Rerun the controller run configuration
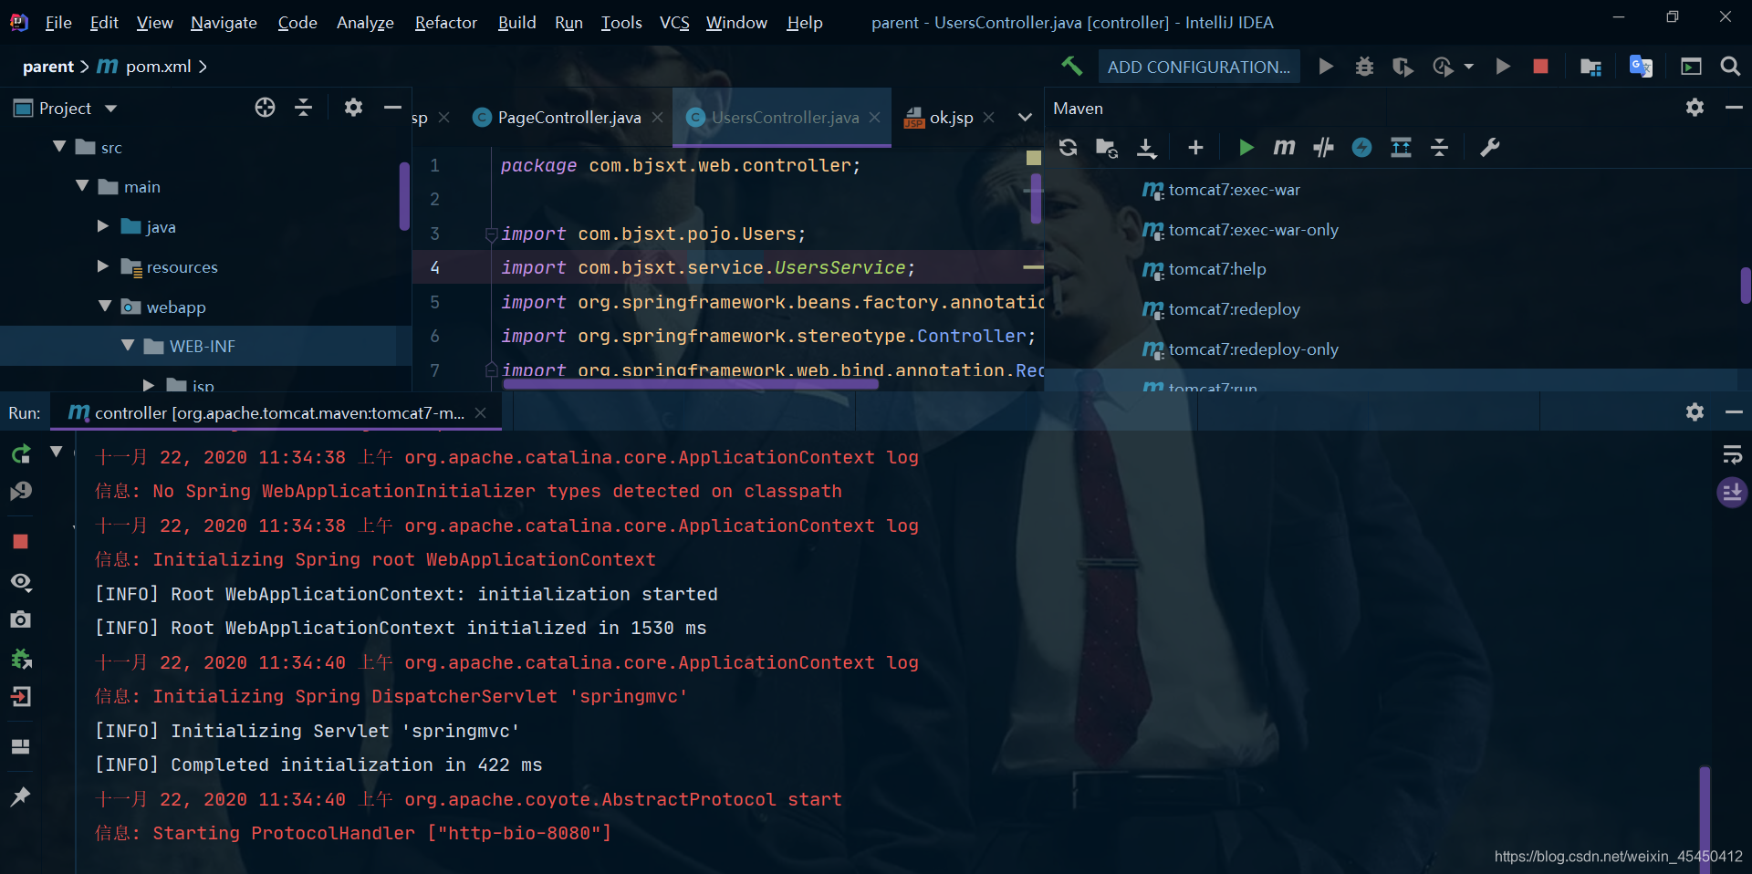Screen dimensions: 1752x874 pos(20,454)
